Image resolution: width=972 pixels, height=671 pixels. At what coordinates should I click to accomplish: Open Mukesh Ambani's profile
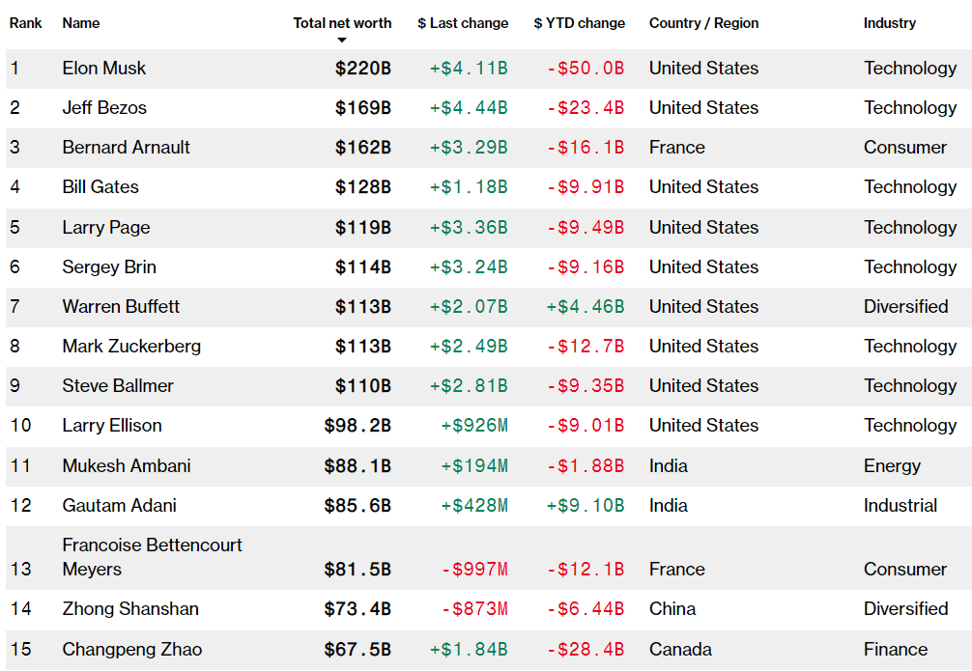pyautogui.click(x=127, y=466)
